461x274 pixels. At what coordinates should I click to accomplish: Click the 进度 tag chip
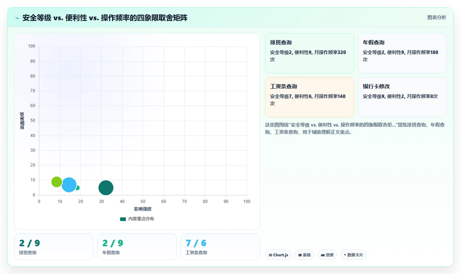tap(327, 255)
